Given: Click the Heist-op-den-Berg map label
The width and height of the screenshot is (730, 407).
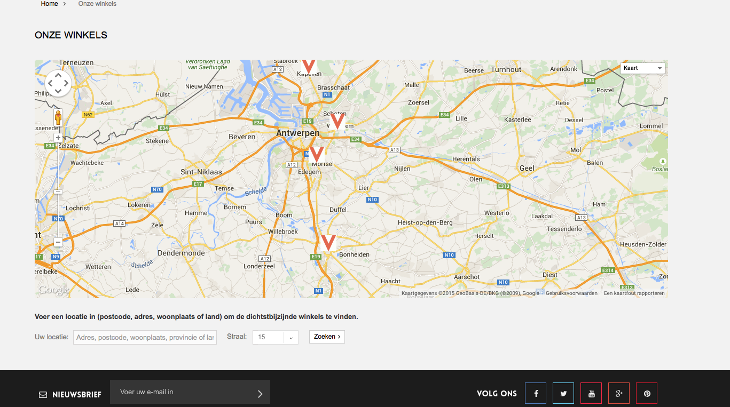Looking at the screenshot, I should 425,222.
